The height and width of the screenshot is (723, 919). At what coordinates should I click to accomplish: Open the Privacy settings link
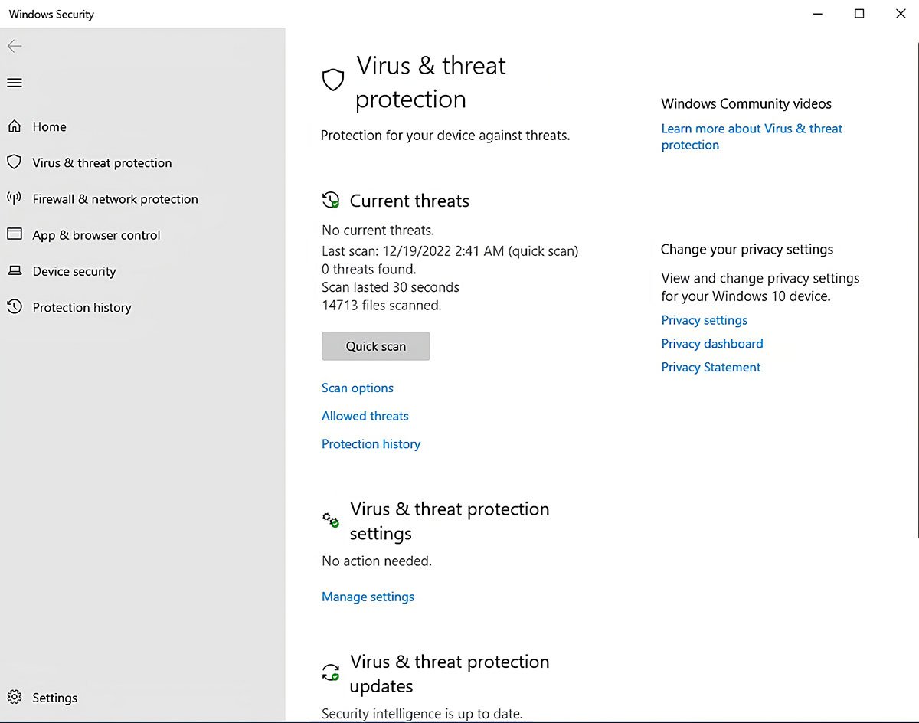pyautogui.click(x=704, y=320)
